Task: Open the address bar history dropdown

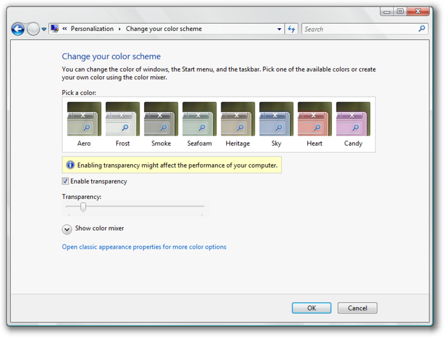Action: (x=279, y=29)
